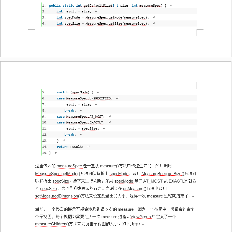Viewport: 232px width, 232px height.
Task: Click 'getDefaultSize' in code line 1
Action: (97, 6)
